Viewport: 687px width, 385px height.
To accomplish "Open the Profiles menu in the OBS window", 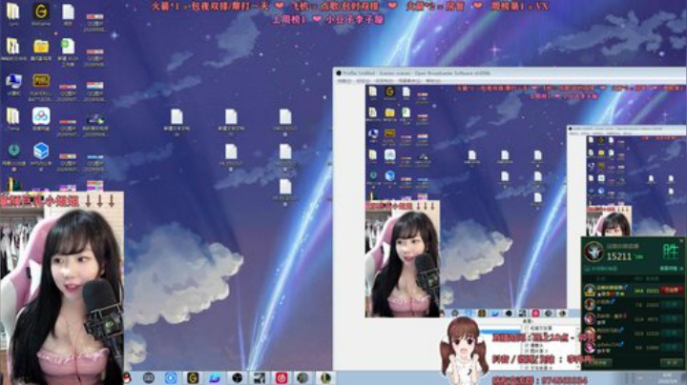I will click(x=385, y=81).
